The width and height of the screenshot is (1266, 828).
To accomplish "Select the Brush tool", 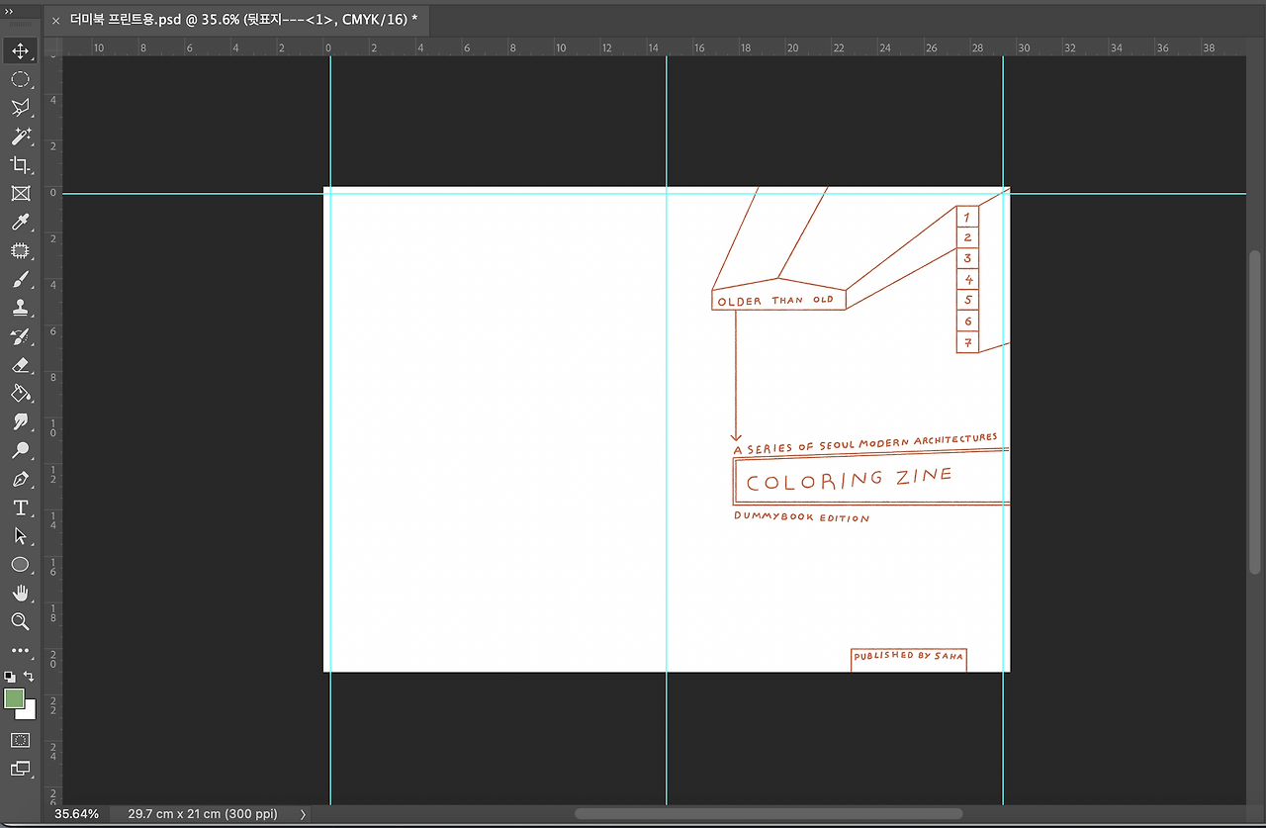I will 20,280.
